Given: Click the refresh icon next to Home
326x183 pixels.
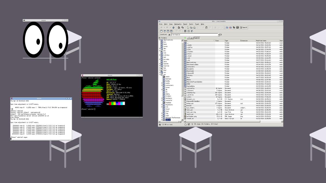Looking at the screenshot, I should coord(183,27).
